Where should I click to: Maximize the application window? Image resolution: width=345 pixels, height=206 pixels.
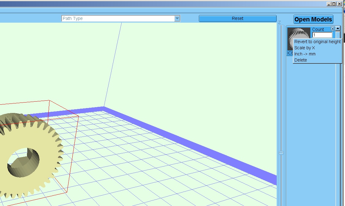334,4
